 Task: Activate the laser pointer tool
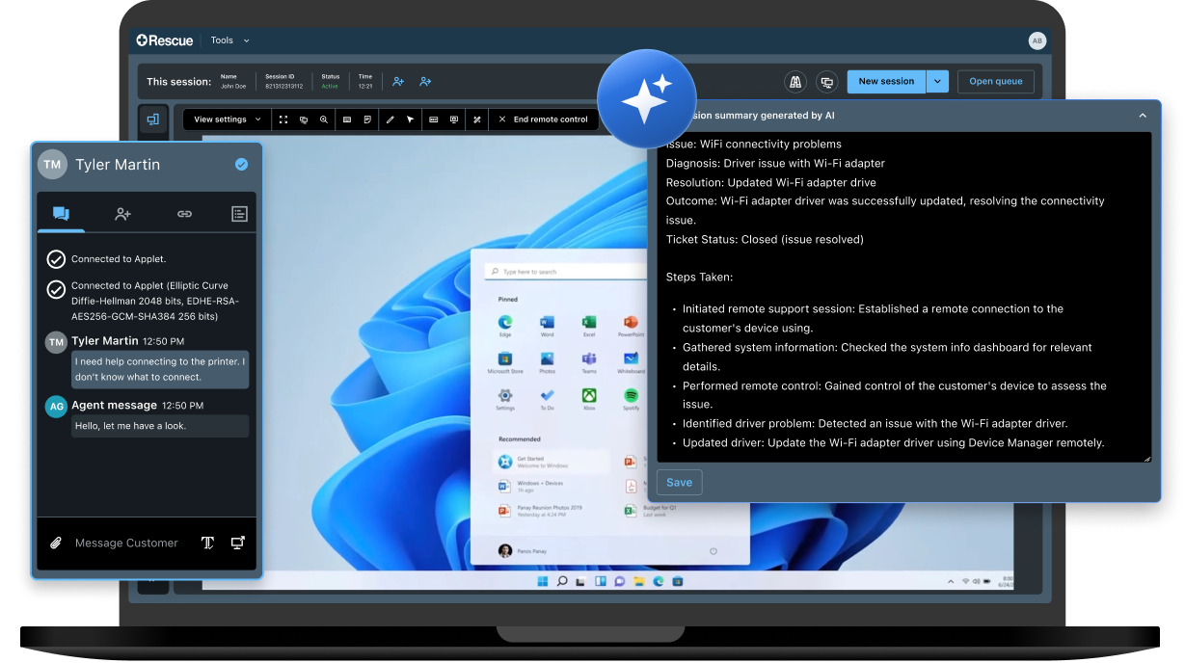click(411, 119)
